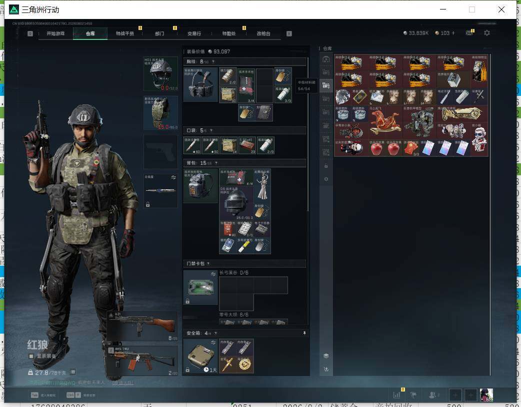Select the AKS-74U weapon slot
This screenshot has height=407, width=521.
142,361
